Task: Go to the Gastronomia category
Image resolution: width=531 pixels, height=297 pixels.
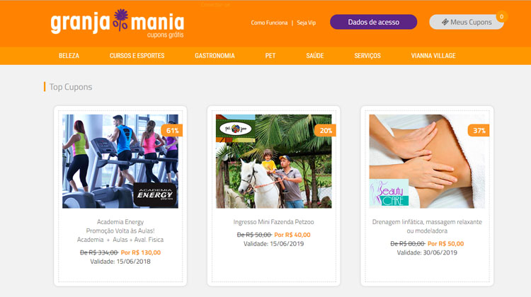Action: [x=215, y=56]
